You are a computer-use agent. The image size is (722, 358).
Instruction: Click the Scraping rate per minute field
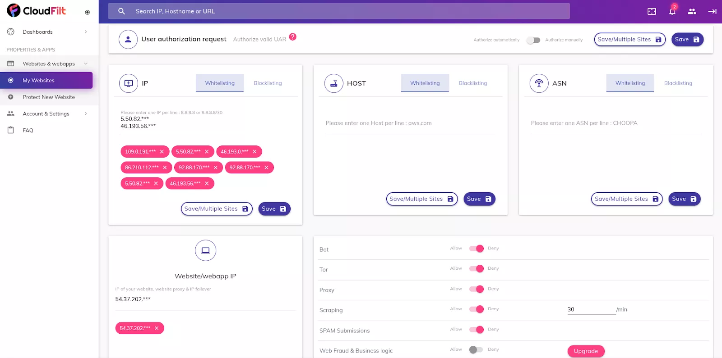coord(591,309)
